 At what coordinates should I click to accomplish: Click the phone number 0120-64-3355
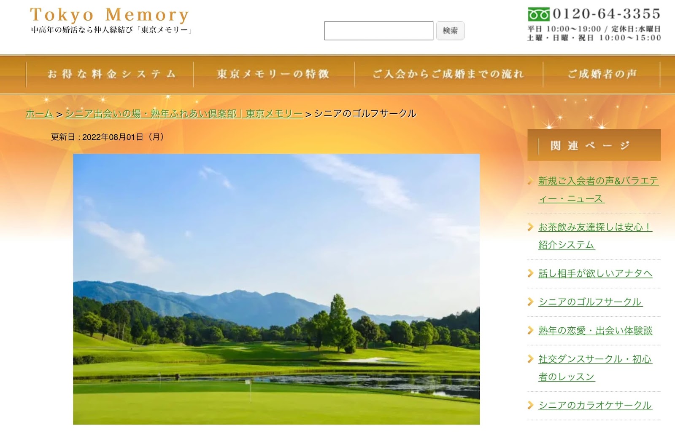click(606, 14)
